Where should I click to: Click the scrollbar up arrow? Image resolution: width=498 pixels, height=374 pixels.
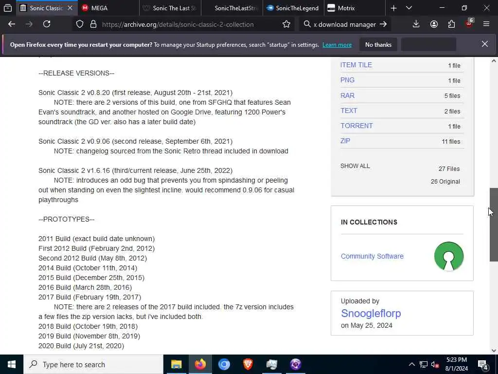pyautogui.click(x=494, y=61)
